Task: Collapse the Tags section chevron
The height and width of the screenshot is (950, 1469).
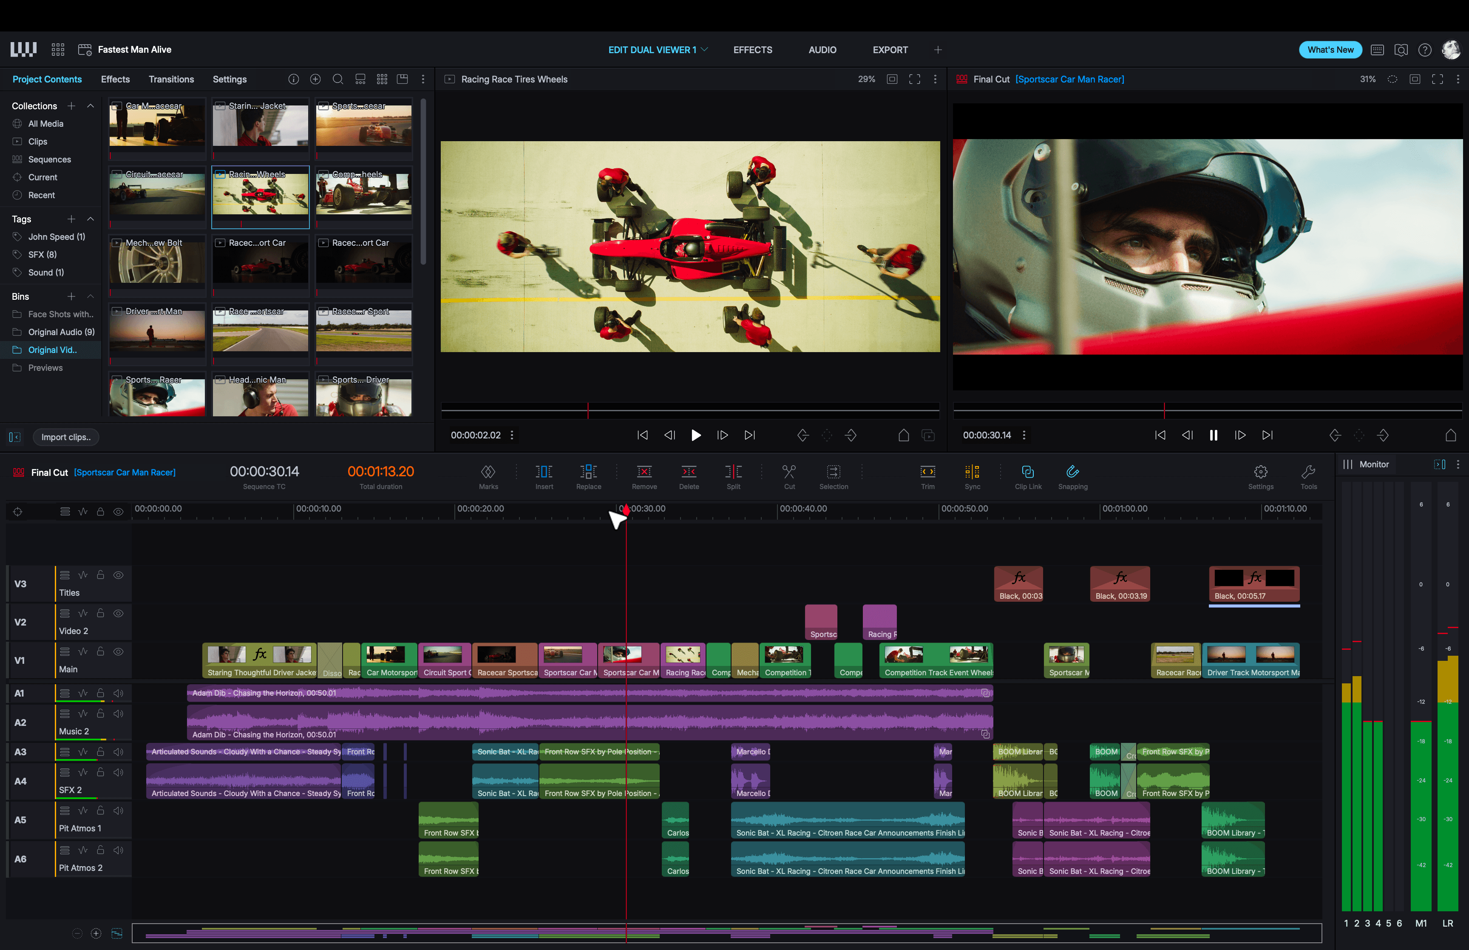Action: [91, 219]
